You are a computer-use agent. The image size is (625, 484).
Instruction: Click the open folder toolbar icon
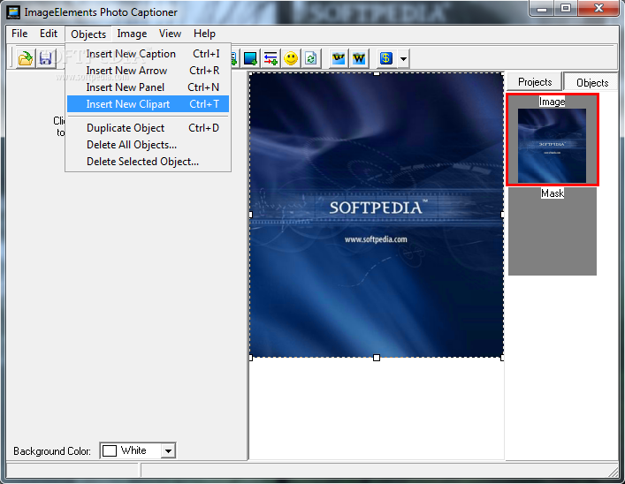26,58
